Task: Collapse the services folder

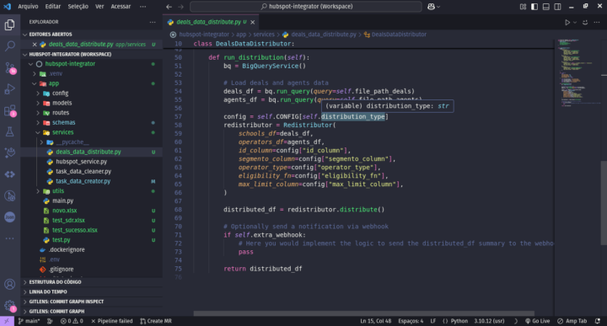Action: tap(62, 132)
